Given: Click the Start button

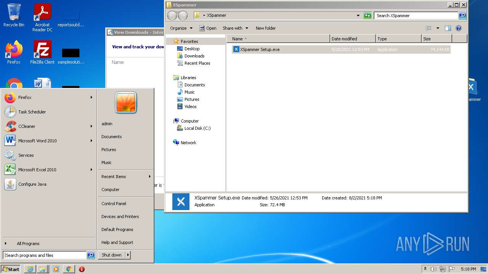Looking at the screenshot, I should (11, 269).
